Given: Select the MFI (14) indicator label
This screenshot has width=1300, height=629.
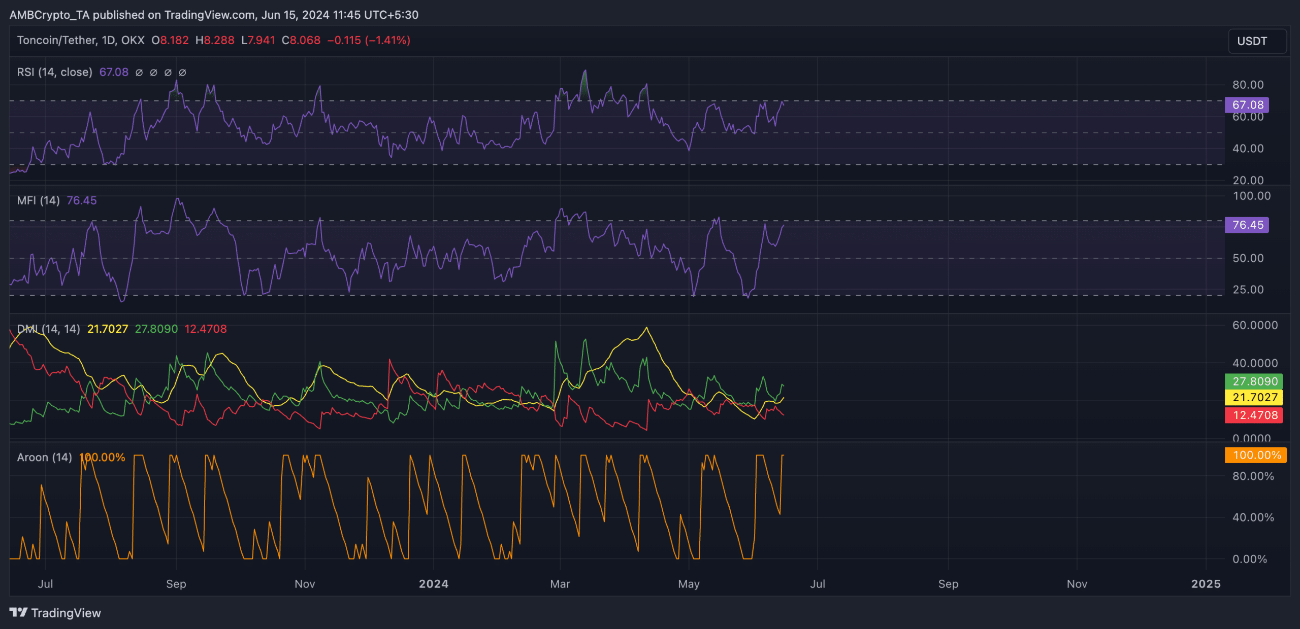Looking at the screenshot, I should coord(39,200).
